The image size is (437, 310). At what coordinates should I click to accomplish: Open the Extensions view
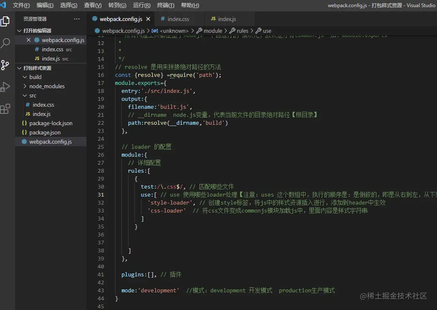click(5, 109)
